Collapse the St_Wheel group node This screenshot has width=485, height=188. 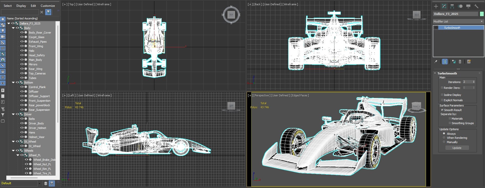13,142
